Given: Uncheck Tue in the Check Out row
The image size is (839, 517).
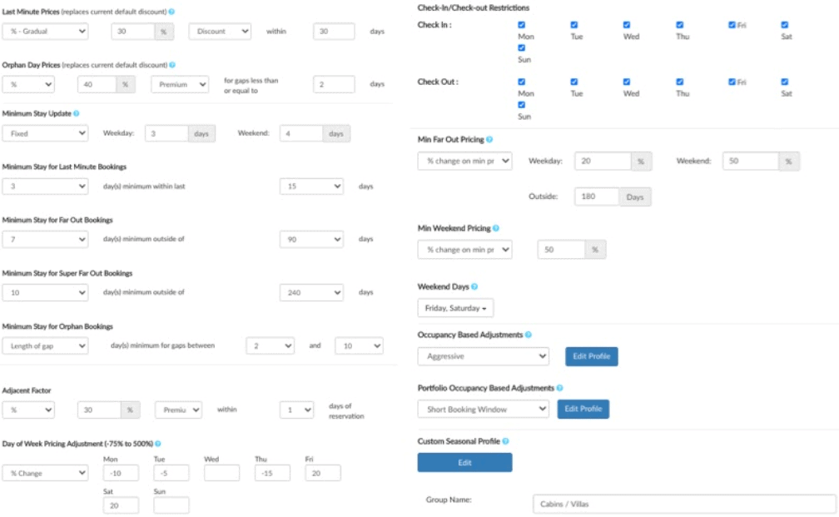Looking at the screenshot, I should [574, 82].
